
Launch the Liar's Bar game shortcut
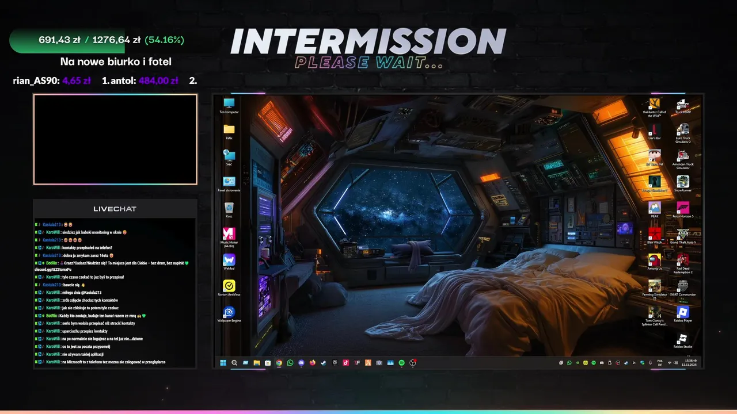[654, 132]
